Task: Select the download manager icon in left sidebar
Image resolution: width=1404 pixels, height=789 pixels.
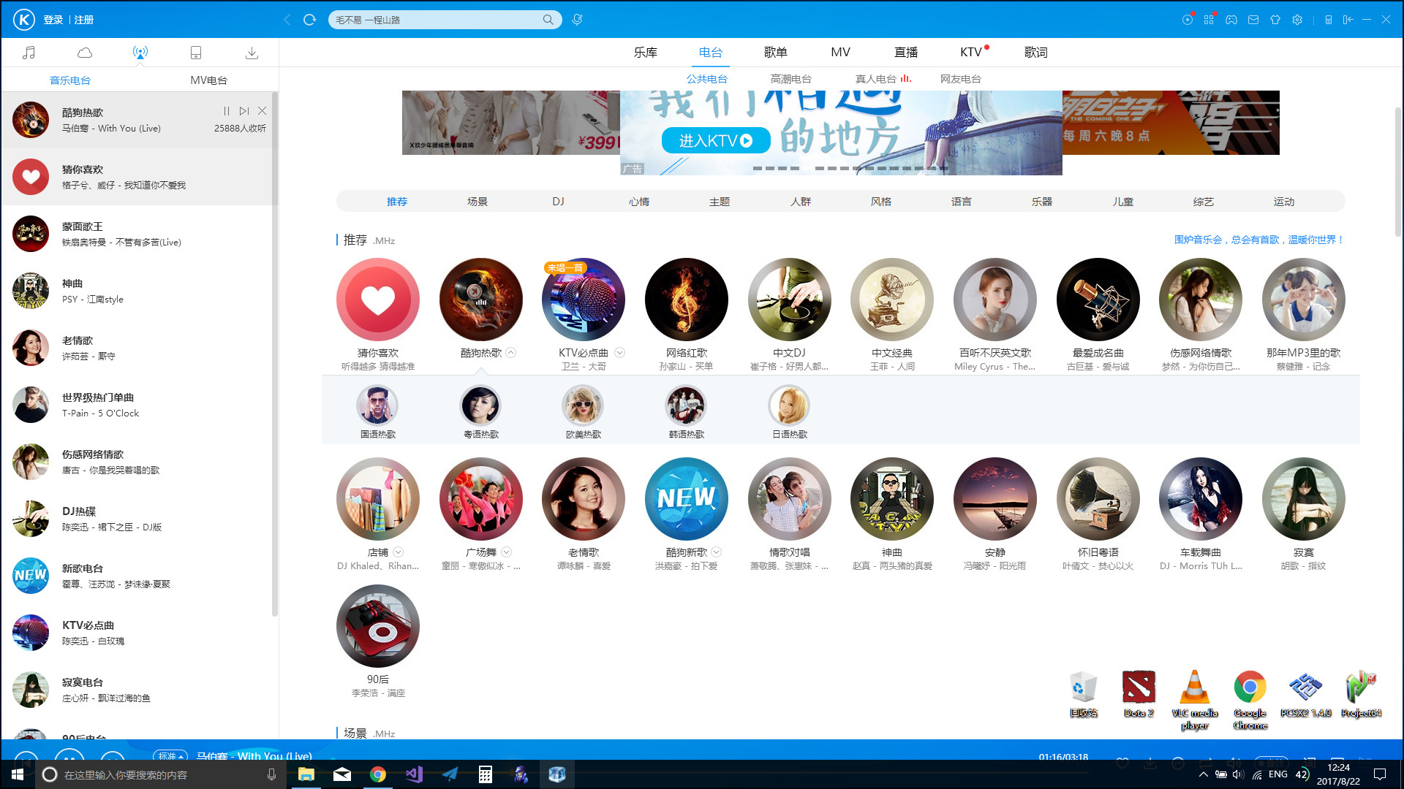Action: click(252, 52)
